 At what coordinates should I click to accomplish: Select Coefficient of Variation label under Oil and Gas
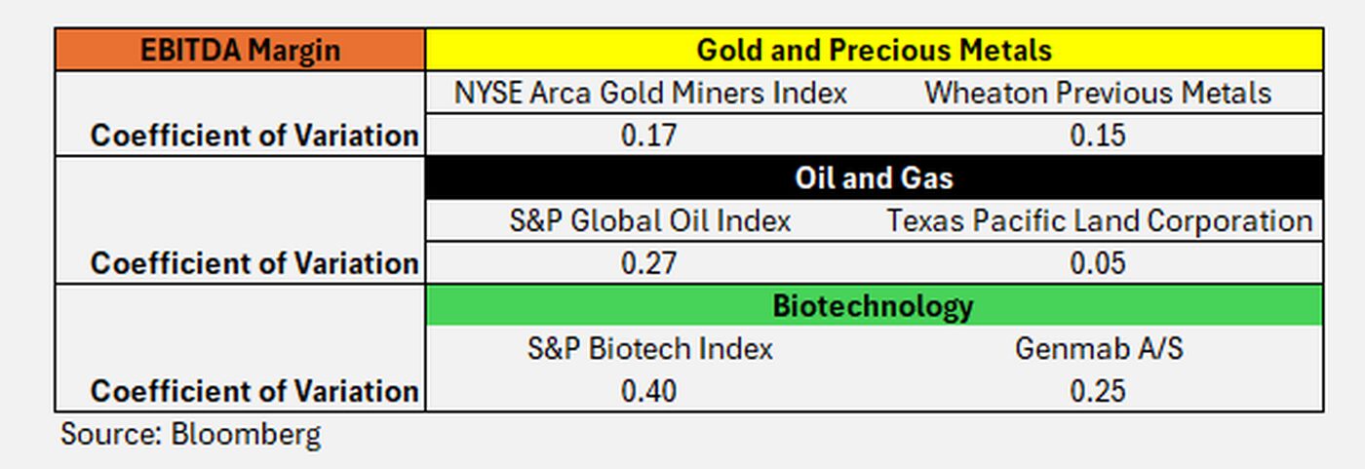(254, 263)
